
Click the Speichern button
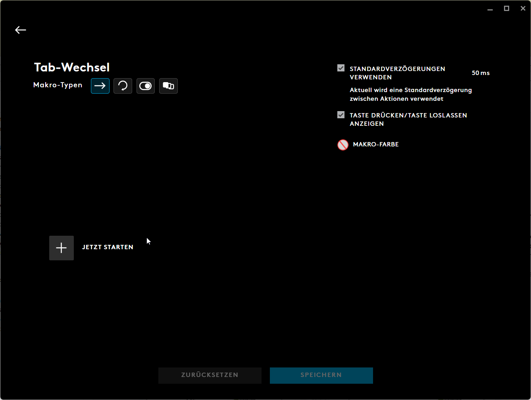click(321, 375)
